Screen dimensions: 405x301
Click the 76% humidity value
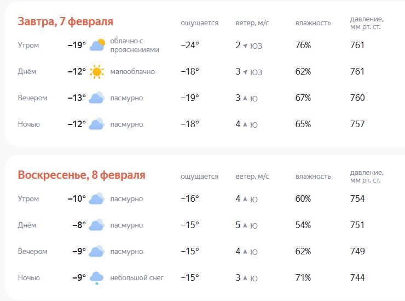303,45
